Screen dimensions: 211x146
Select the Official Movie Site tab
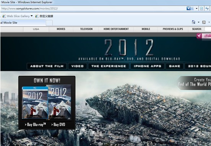[23, 23]
